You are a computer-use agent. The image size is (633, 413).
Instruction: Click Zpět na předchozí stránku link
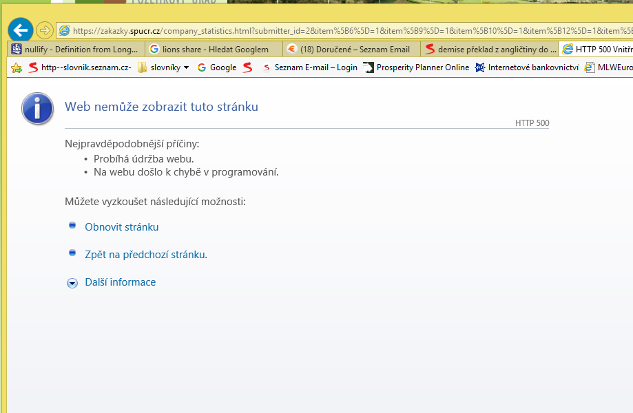point(145,255)
